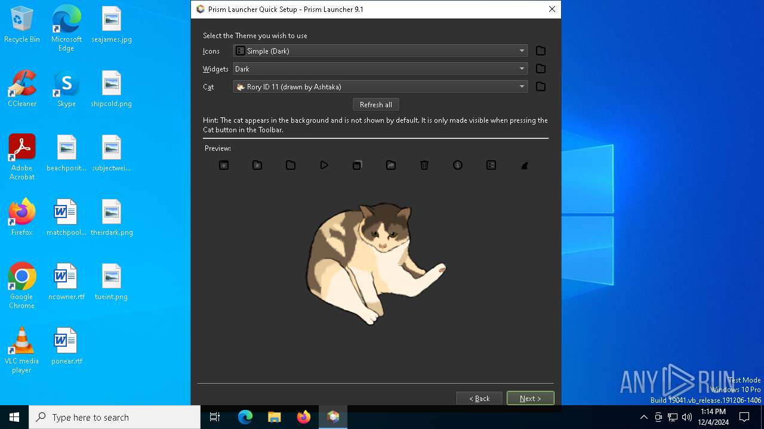Select Microsoft Edge desktop shortcut
The width and height of the screenshot is (764, 429).
point(66,29)
